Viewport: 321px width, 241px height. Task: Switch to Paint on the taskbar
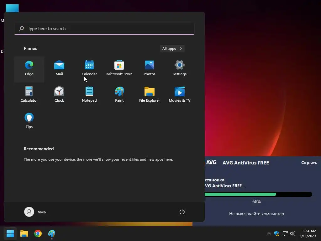(x=52, y=233)
